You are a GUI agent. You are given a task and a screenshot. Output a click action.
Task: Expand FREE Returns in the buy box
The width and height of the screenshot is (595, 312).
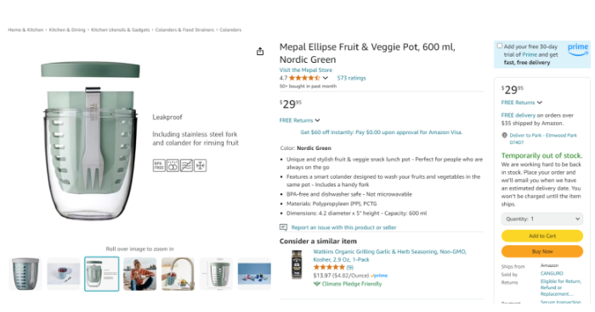point(521,103)
